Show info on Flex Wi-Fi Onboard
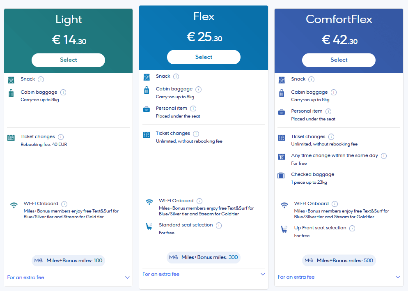The width and height of the screenshot is (408, 291). tap(199, 201)
